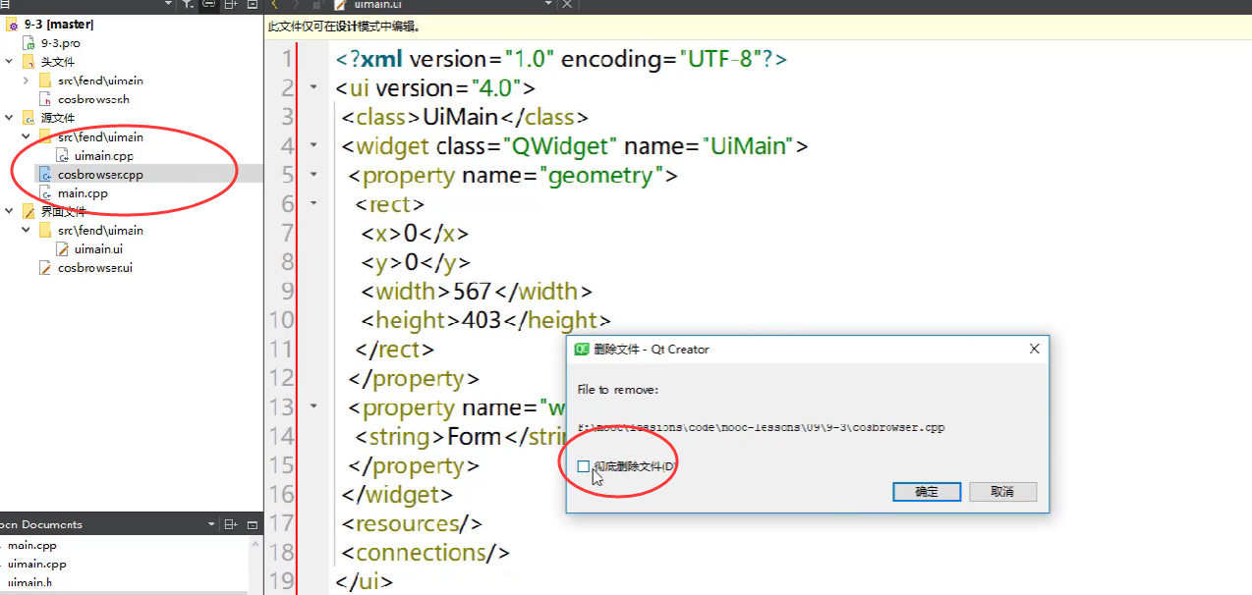Select cosbrowser.ui in the project tree
The height and width of the screenshot is (595, 1252).
[x=95, y=267]
